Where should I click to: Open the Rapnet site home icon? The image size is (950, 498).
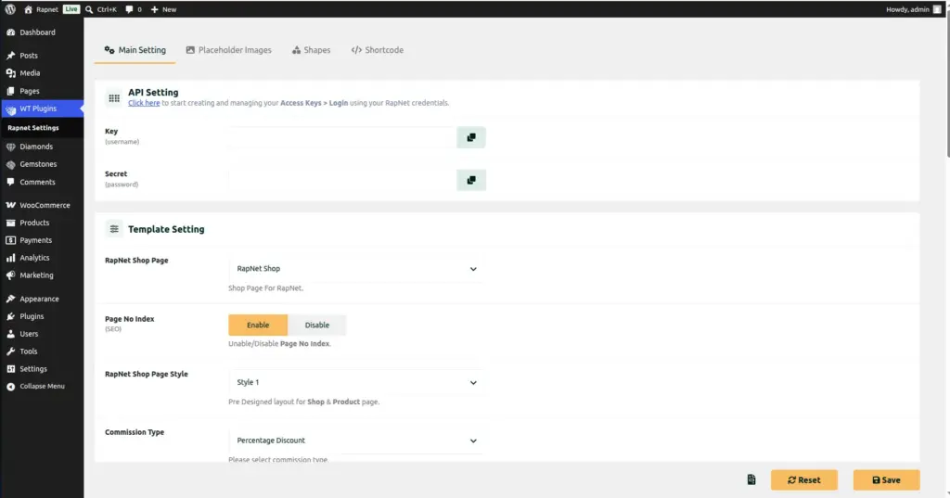pyautogui.click(x=28, y=9)
